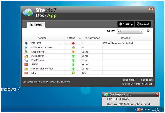Select the SSL monitor name
This screenshot has width=165, height=113.
(x=34, y=73)
